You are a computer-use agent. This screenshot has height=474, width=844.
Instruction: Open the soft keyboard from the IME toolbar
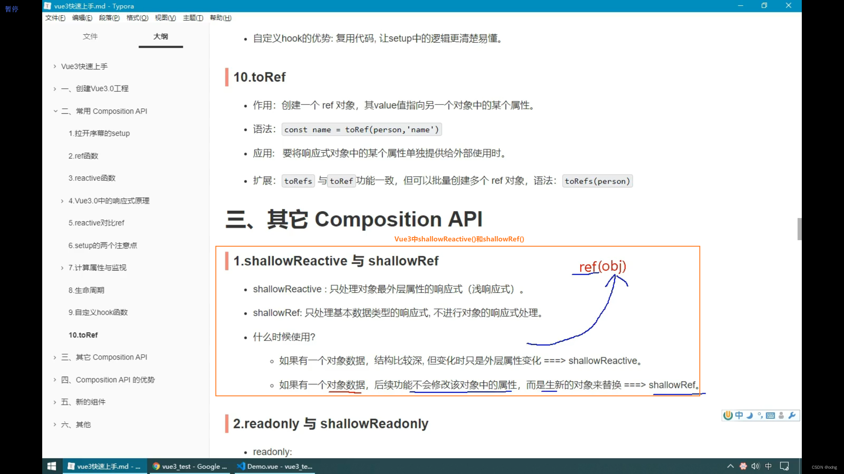pos(770,416)
